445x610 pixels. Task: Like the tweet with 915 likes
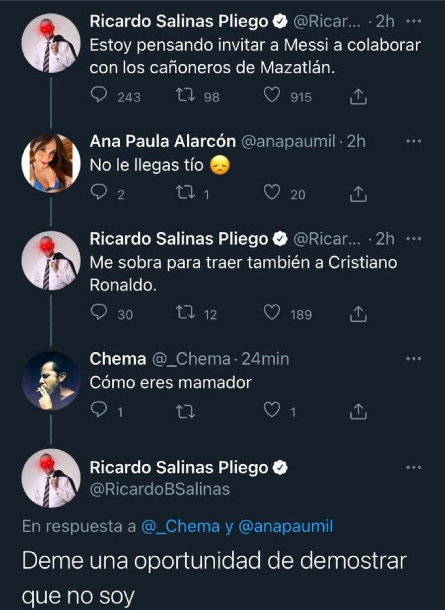pos(271,96)
